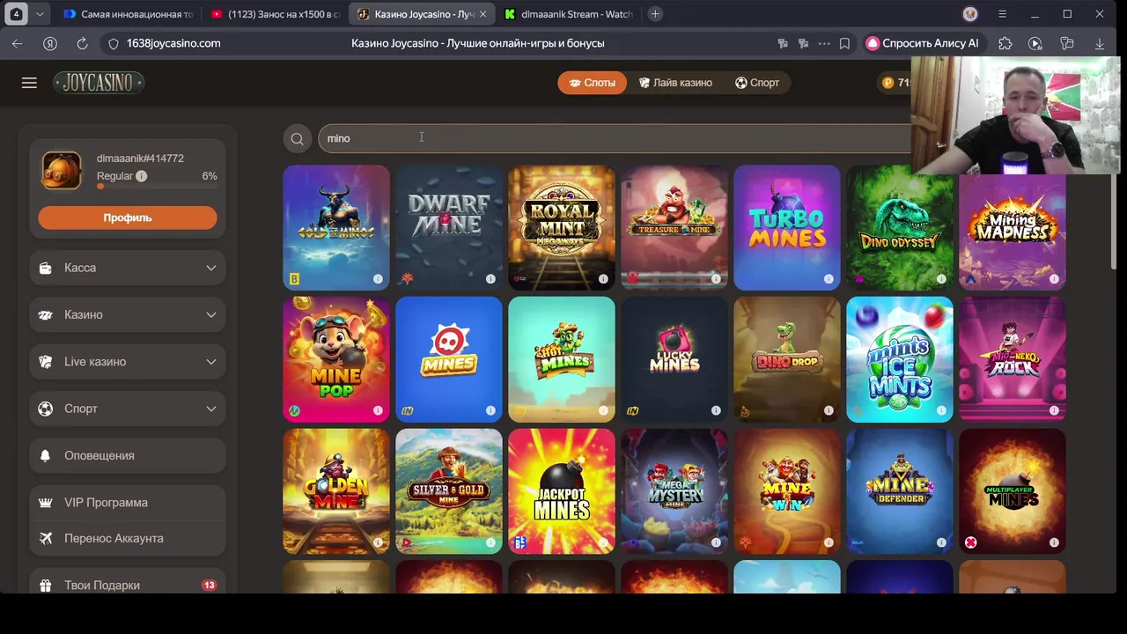Close the Казино Joycasino browser tab
This screenshot has width=1127, height=634.
482,14
